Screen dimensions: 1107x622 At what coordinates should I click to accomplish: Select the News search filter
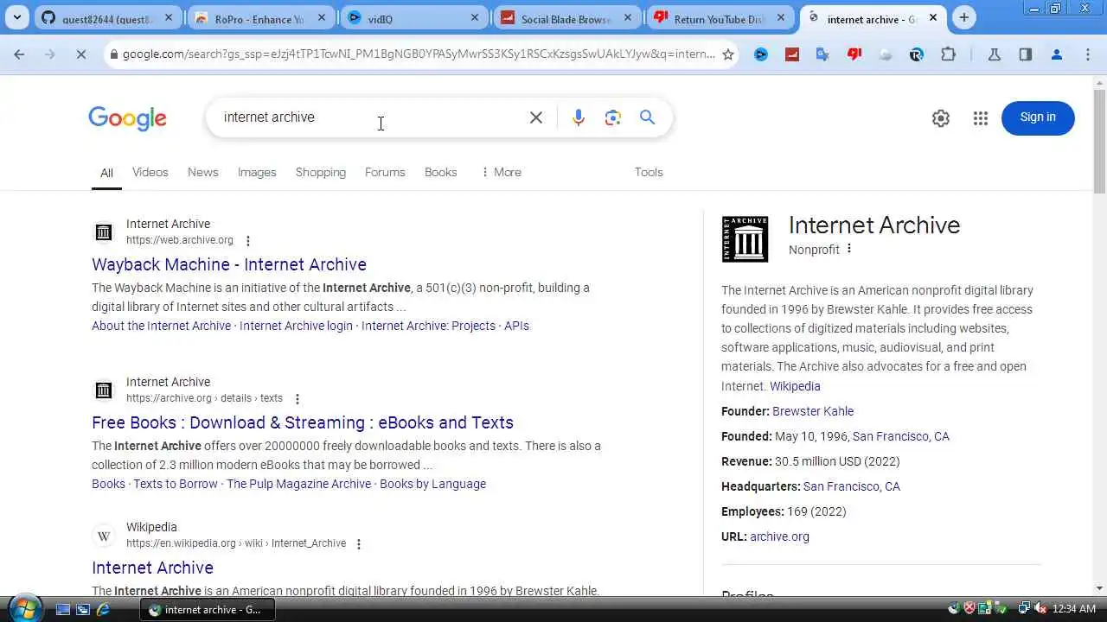pos(203,172)
